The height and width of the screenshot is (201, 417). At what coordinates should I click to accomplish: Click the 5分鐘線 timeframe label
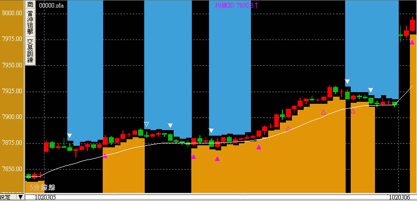[x=43, y=187]
